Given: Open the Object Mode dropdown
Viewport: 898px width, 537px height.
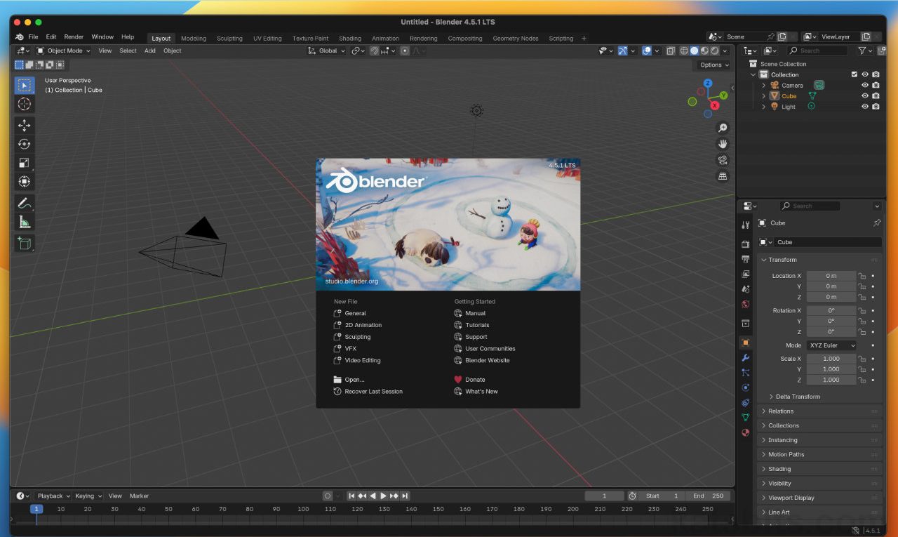Looking at the screenshot, I should point(63,51).
